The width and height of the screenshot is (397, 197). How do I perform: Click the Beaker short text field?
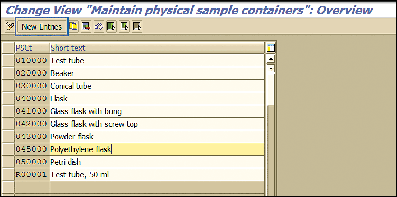click(x=157, y=73)
